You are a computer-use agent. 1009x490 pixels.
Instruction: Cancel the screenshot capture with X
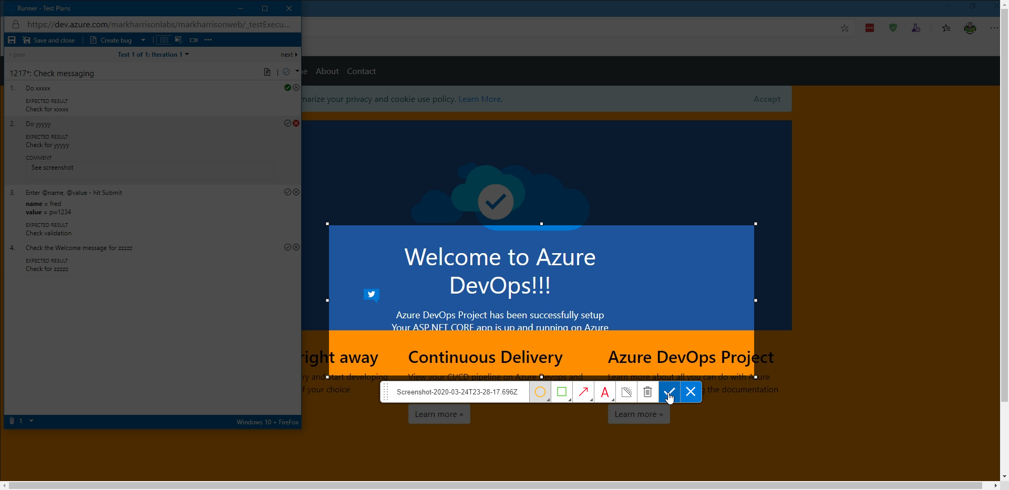click(x=691, y=392)
